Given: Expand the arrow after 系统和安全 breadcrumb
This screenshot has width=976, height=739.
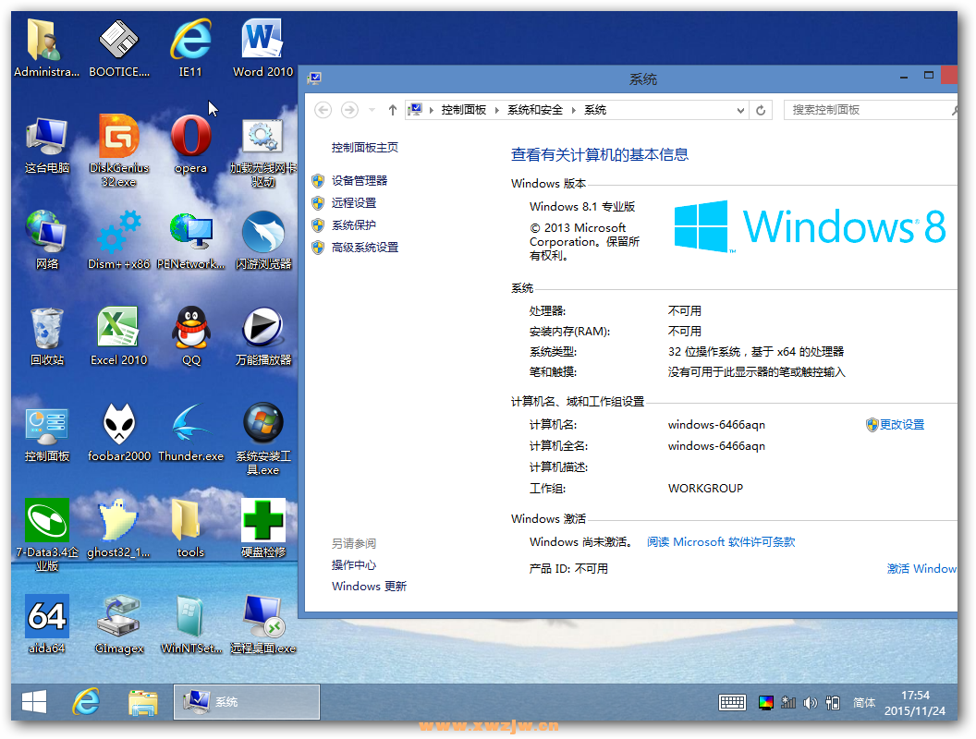Looking at the screenshot, I should click(573, 110).
